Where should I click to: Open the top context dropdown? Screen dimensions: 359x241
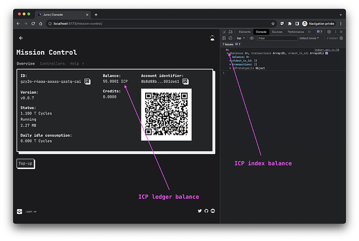[240, 38]
